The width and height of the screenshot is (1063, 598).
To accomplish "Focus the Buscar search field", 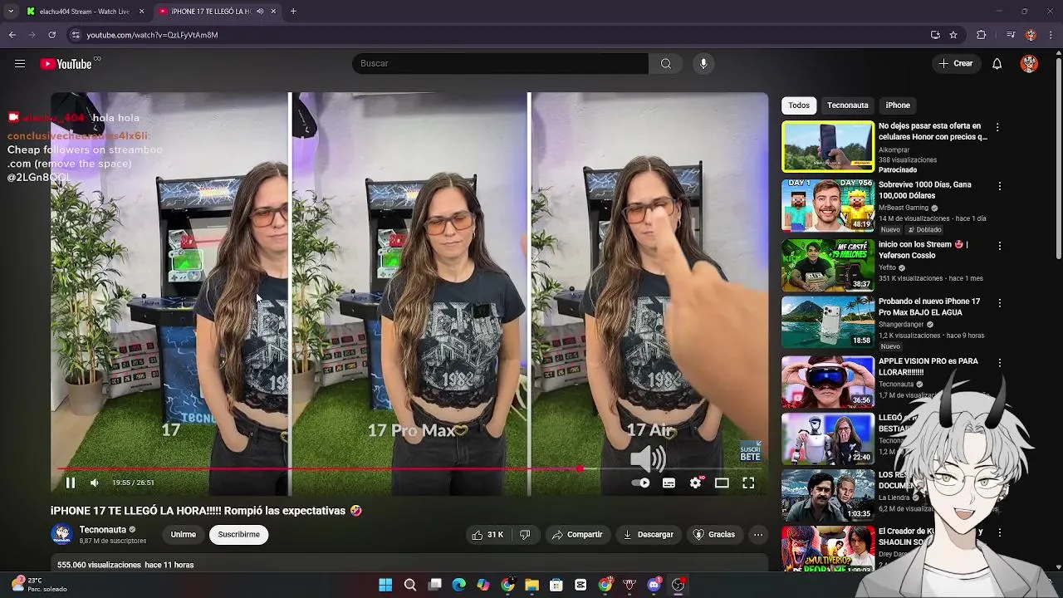I will point(500,64).
